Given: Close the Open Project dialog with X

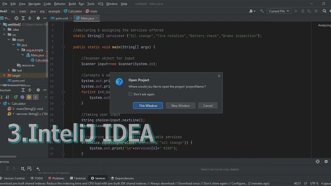Looking at the screenshot, I should pyautogui.click(x=219, y=76).
